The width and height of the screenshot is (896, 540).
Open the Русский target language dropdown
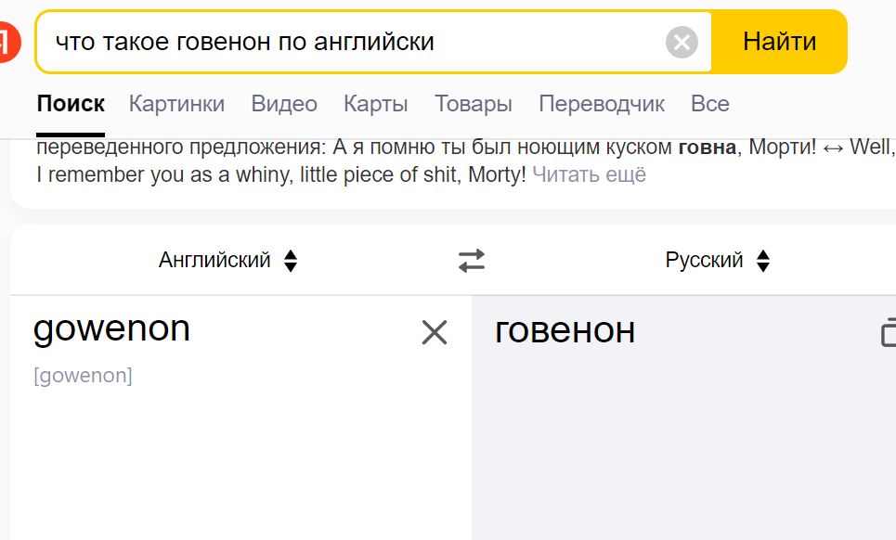pyautogui.click(x=718, y=261)
